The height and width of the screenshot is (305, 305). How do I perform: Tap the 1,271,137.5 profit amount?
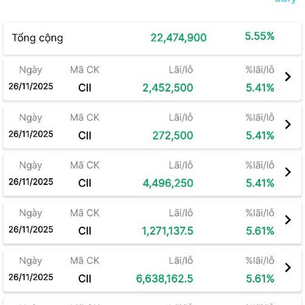pos(168,231)
